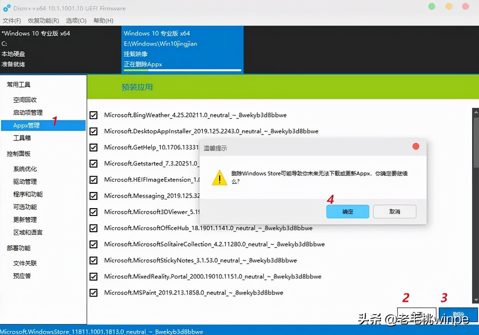Toggle Microsoft.MicrosoftOfficeHub checkbox
479x335 pixels.
[x=93, y=228]
